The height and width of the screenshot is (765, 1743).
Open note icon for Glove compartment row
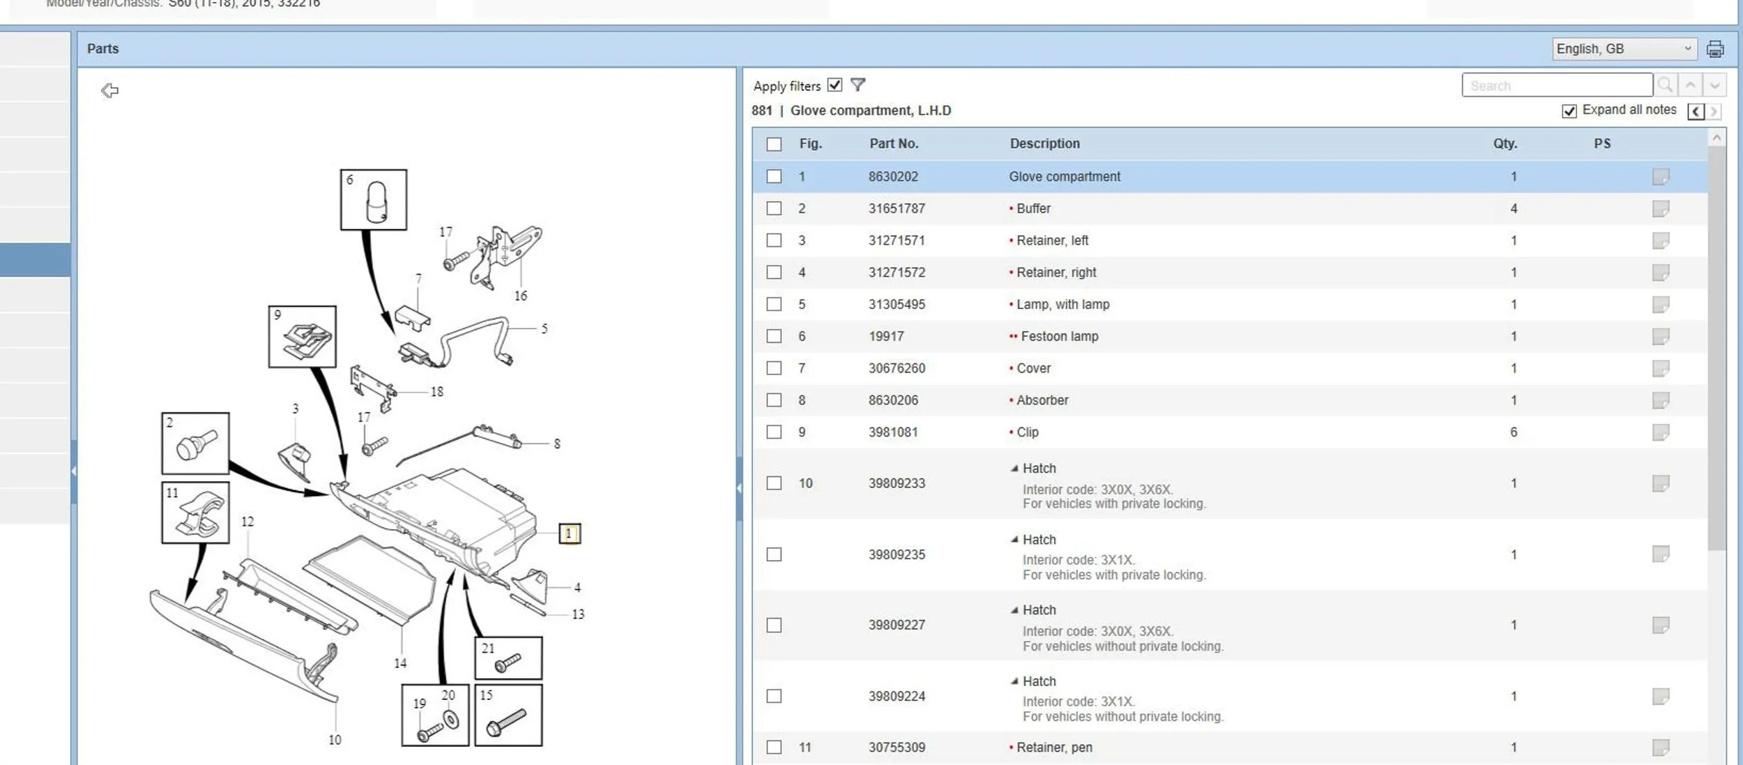(1660, 176)
